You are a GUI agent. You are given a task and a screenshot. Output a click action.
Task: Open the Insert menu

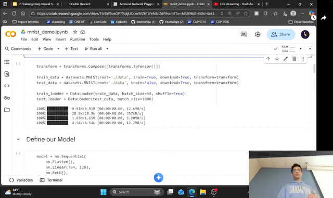tap(60, 39)
